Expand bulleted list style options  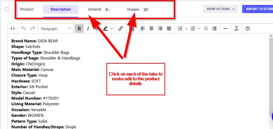186,29
